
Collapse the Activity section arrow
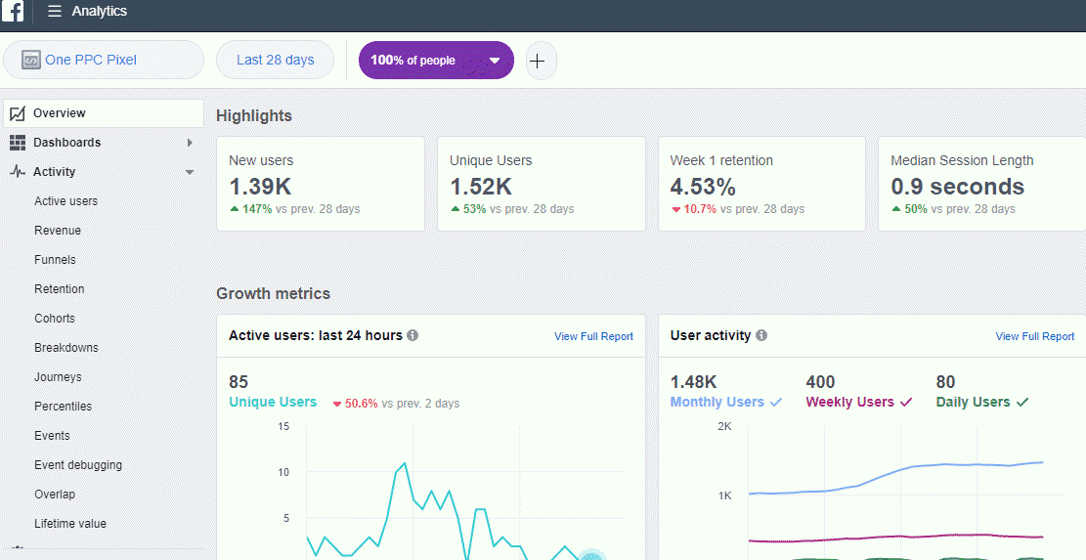pyautogui.click(x=190, y=172)
